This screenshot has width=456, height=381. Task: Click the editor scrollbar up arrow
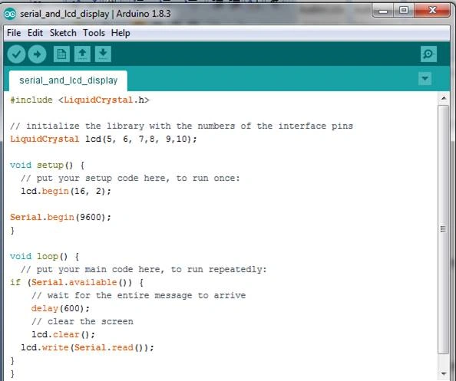pyautogui.click(x=444, y=98)
